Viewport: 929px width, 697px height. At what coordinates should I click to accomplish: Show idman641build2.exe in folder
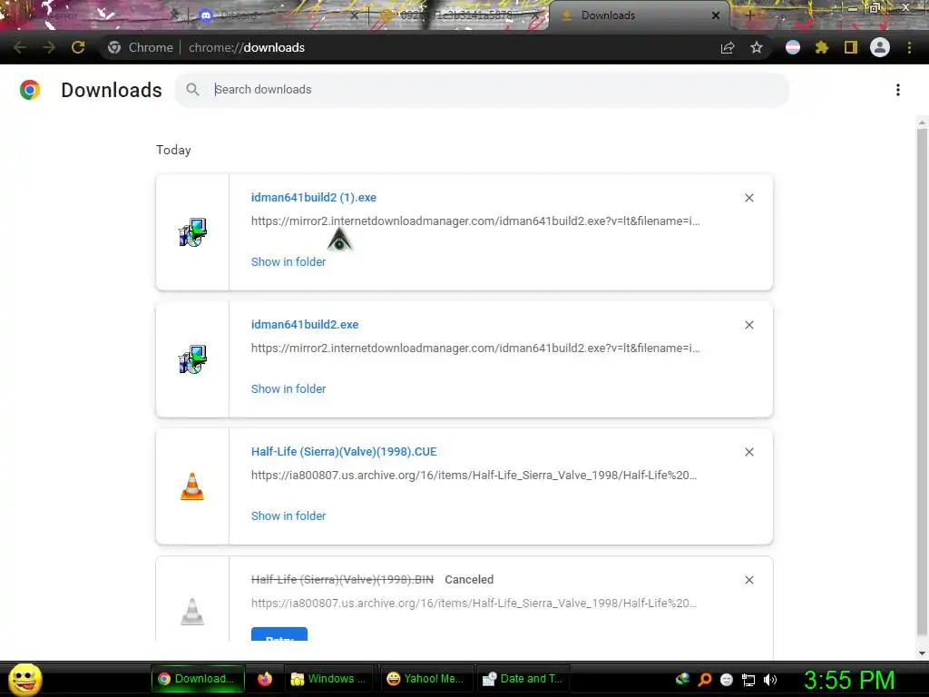tap(288, 388)
